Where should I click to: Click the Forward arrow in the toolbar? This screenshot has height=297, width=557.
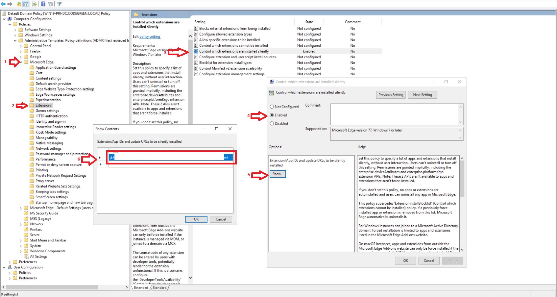[10, 4]
